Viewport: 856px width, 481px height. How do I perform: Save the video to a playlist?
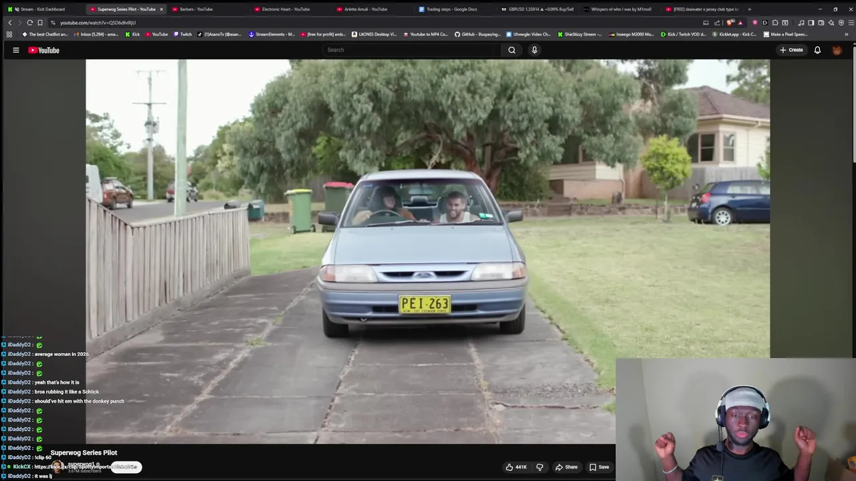click(x=599, y=467)
